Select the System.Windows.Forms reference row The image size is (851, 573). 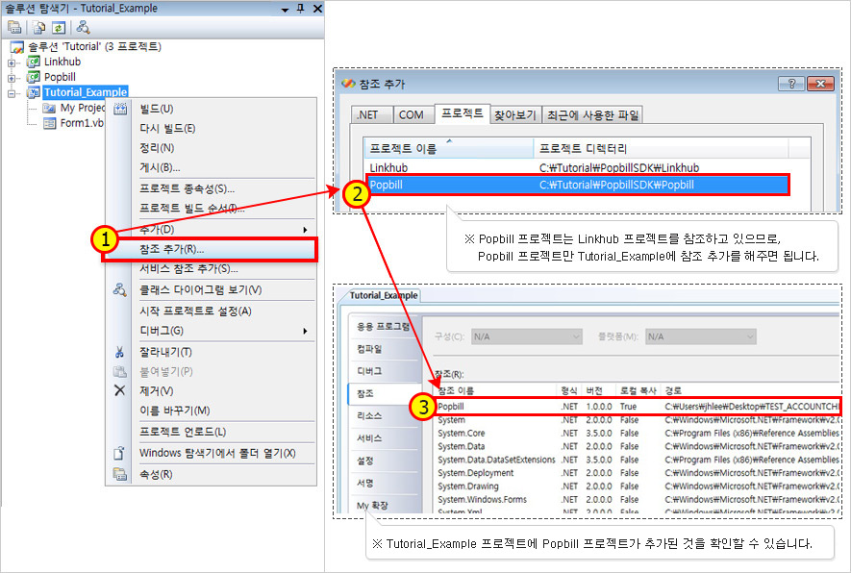[638, 499]
